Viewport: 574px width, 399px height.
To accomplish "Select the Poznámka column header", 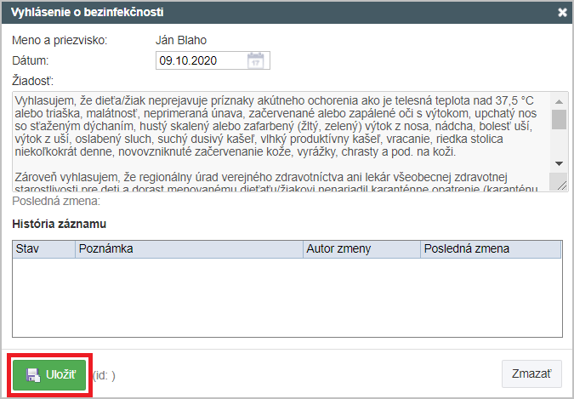I will [188, 249].
